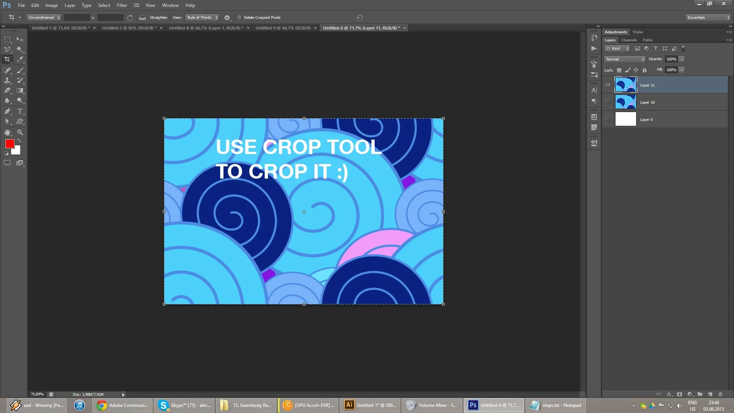Viewport: 734px width, 413px height.
Task: Select the Zoom tool in toolbox
Action: [20, 132]
